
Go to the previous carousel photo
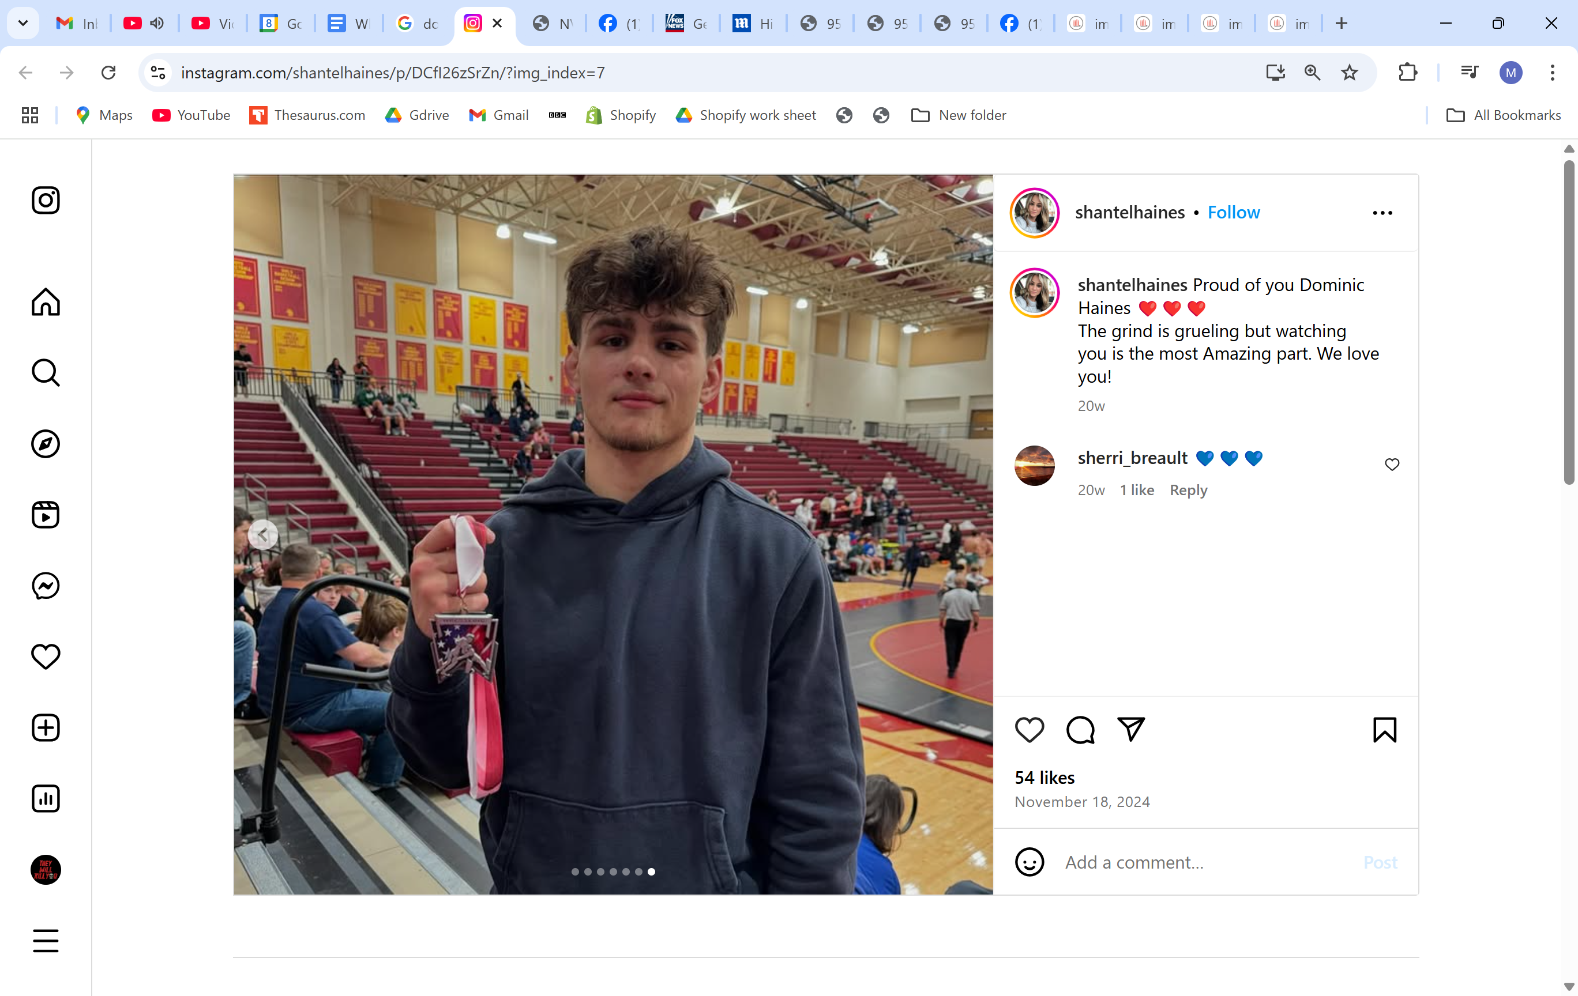click(x=263, y=534)
